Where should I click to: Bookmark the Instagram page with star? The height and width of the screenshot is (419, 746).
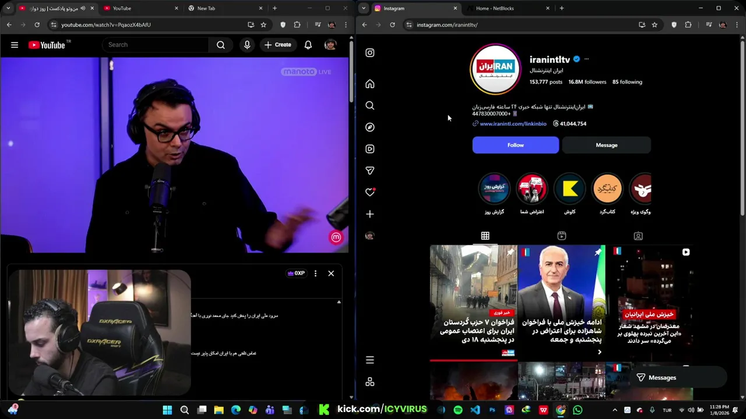[x=654, y=24]
